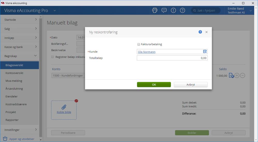Screen dimensions: 258x142
Task: Open Årsavslutning in sidebar
Action: point(20,89)
